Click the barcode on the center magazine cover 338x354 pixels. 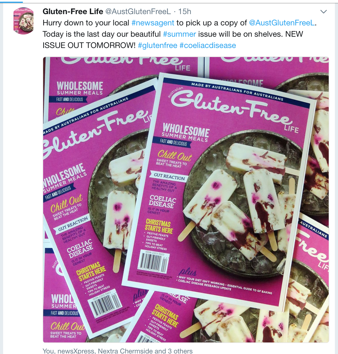click(x=152, y=262)
